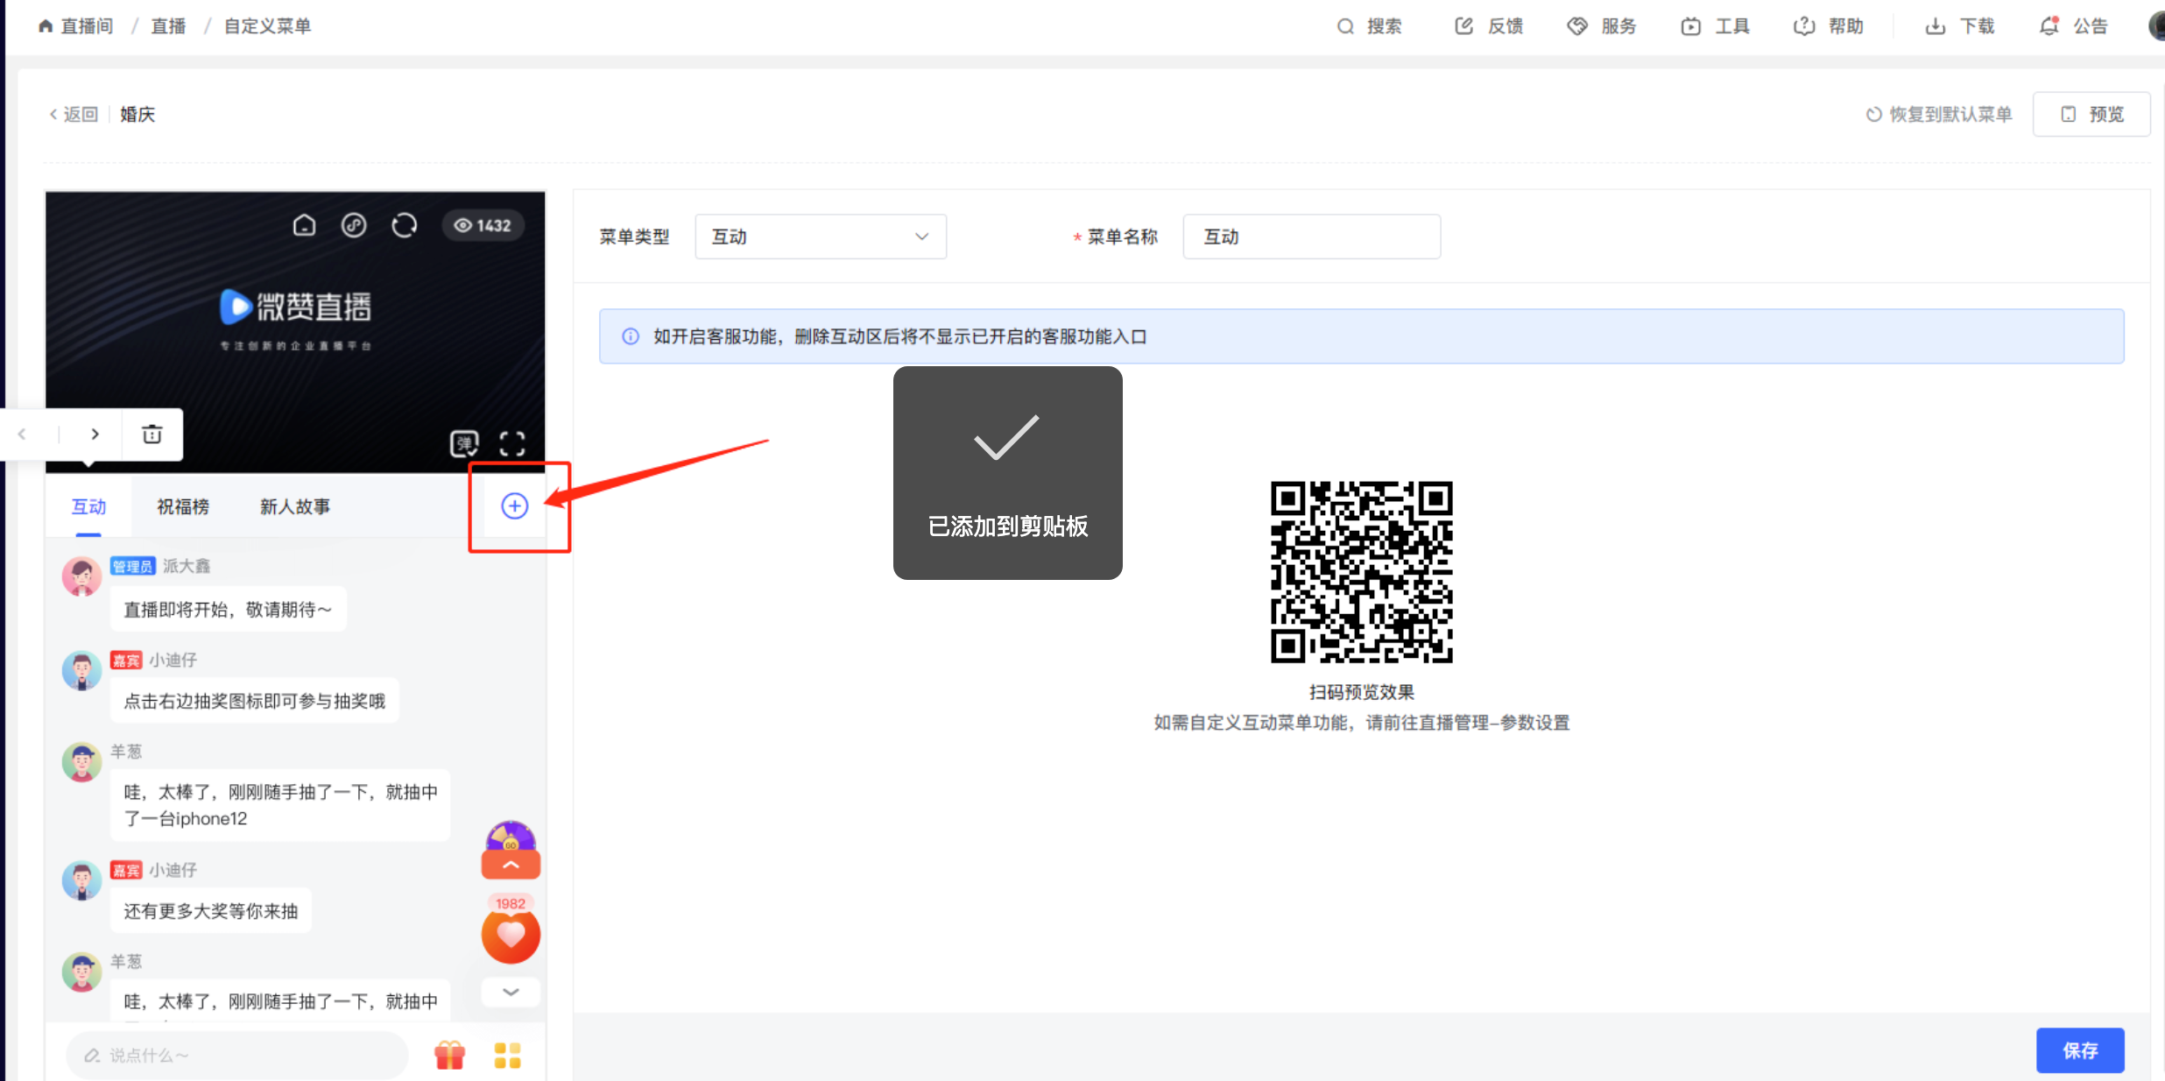
Task: Click the 菜单名称 input field
Action: 1311,237
